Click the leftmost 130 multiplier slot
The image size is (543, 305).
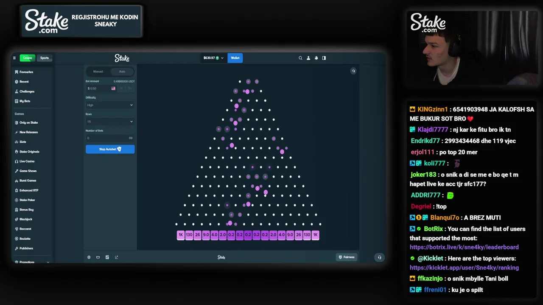click(x=189, y=235)
